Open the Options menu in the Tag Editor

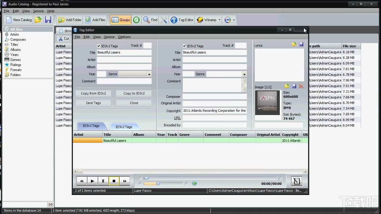click(124, 37)
